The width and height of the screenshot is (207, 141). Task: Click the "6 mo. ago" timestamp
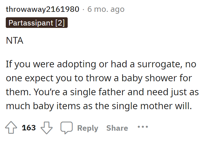point(106,9)
